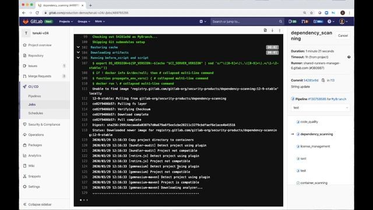Open license_management job
Image resolution: width=373 pixels, height=210 pixels.
(315, 146)
